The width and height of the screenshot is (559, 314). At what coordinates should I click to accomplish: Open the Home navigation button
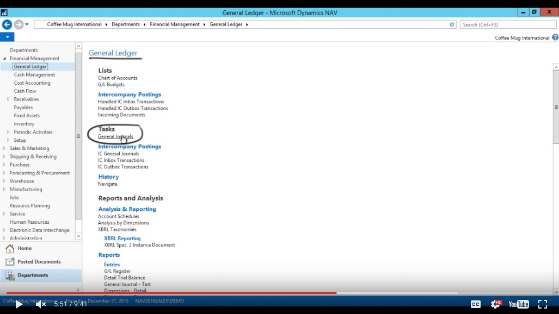(19, 248)
